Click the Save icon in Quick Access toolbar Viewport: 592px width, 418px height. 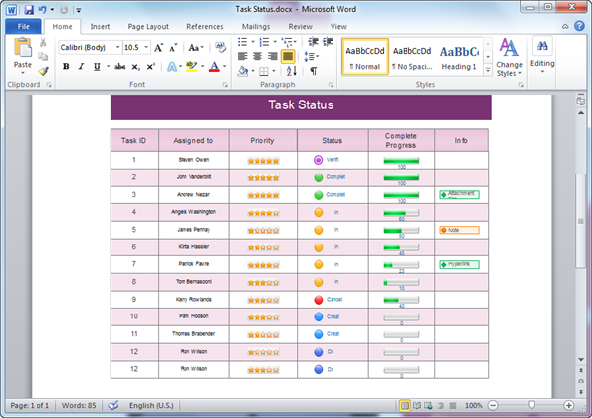pos(27,9)
